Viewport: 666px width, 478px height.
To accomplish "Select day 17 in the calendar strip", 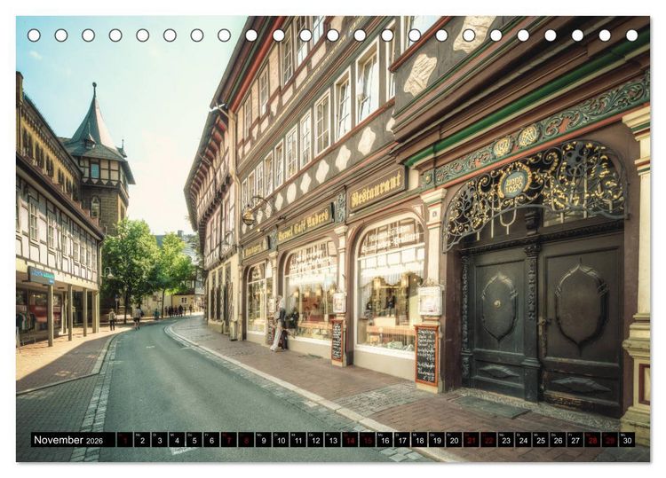I will (x=402, y=439).
